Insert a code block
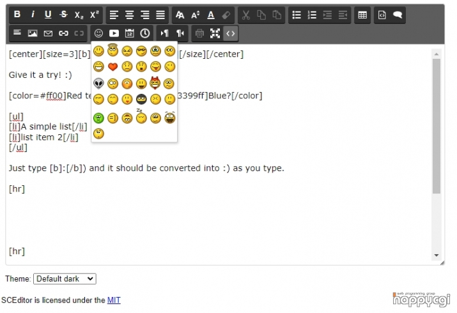 [x=382, y=15]
